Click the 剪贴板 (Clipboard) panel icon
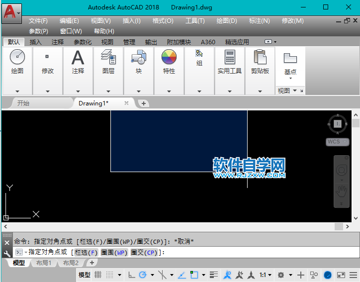 [x=260, y=62]
